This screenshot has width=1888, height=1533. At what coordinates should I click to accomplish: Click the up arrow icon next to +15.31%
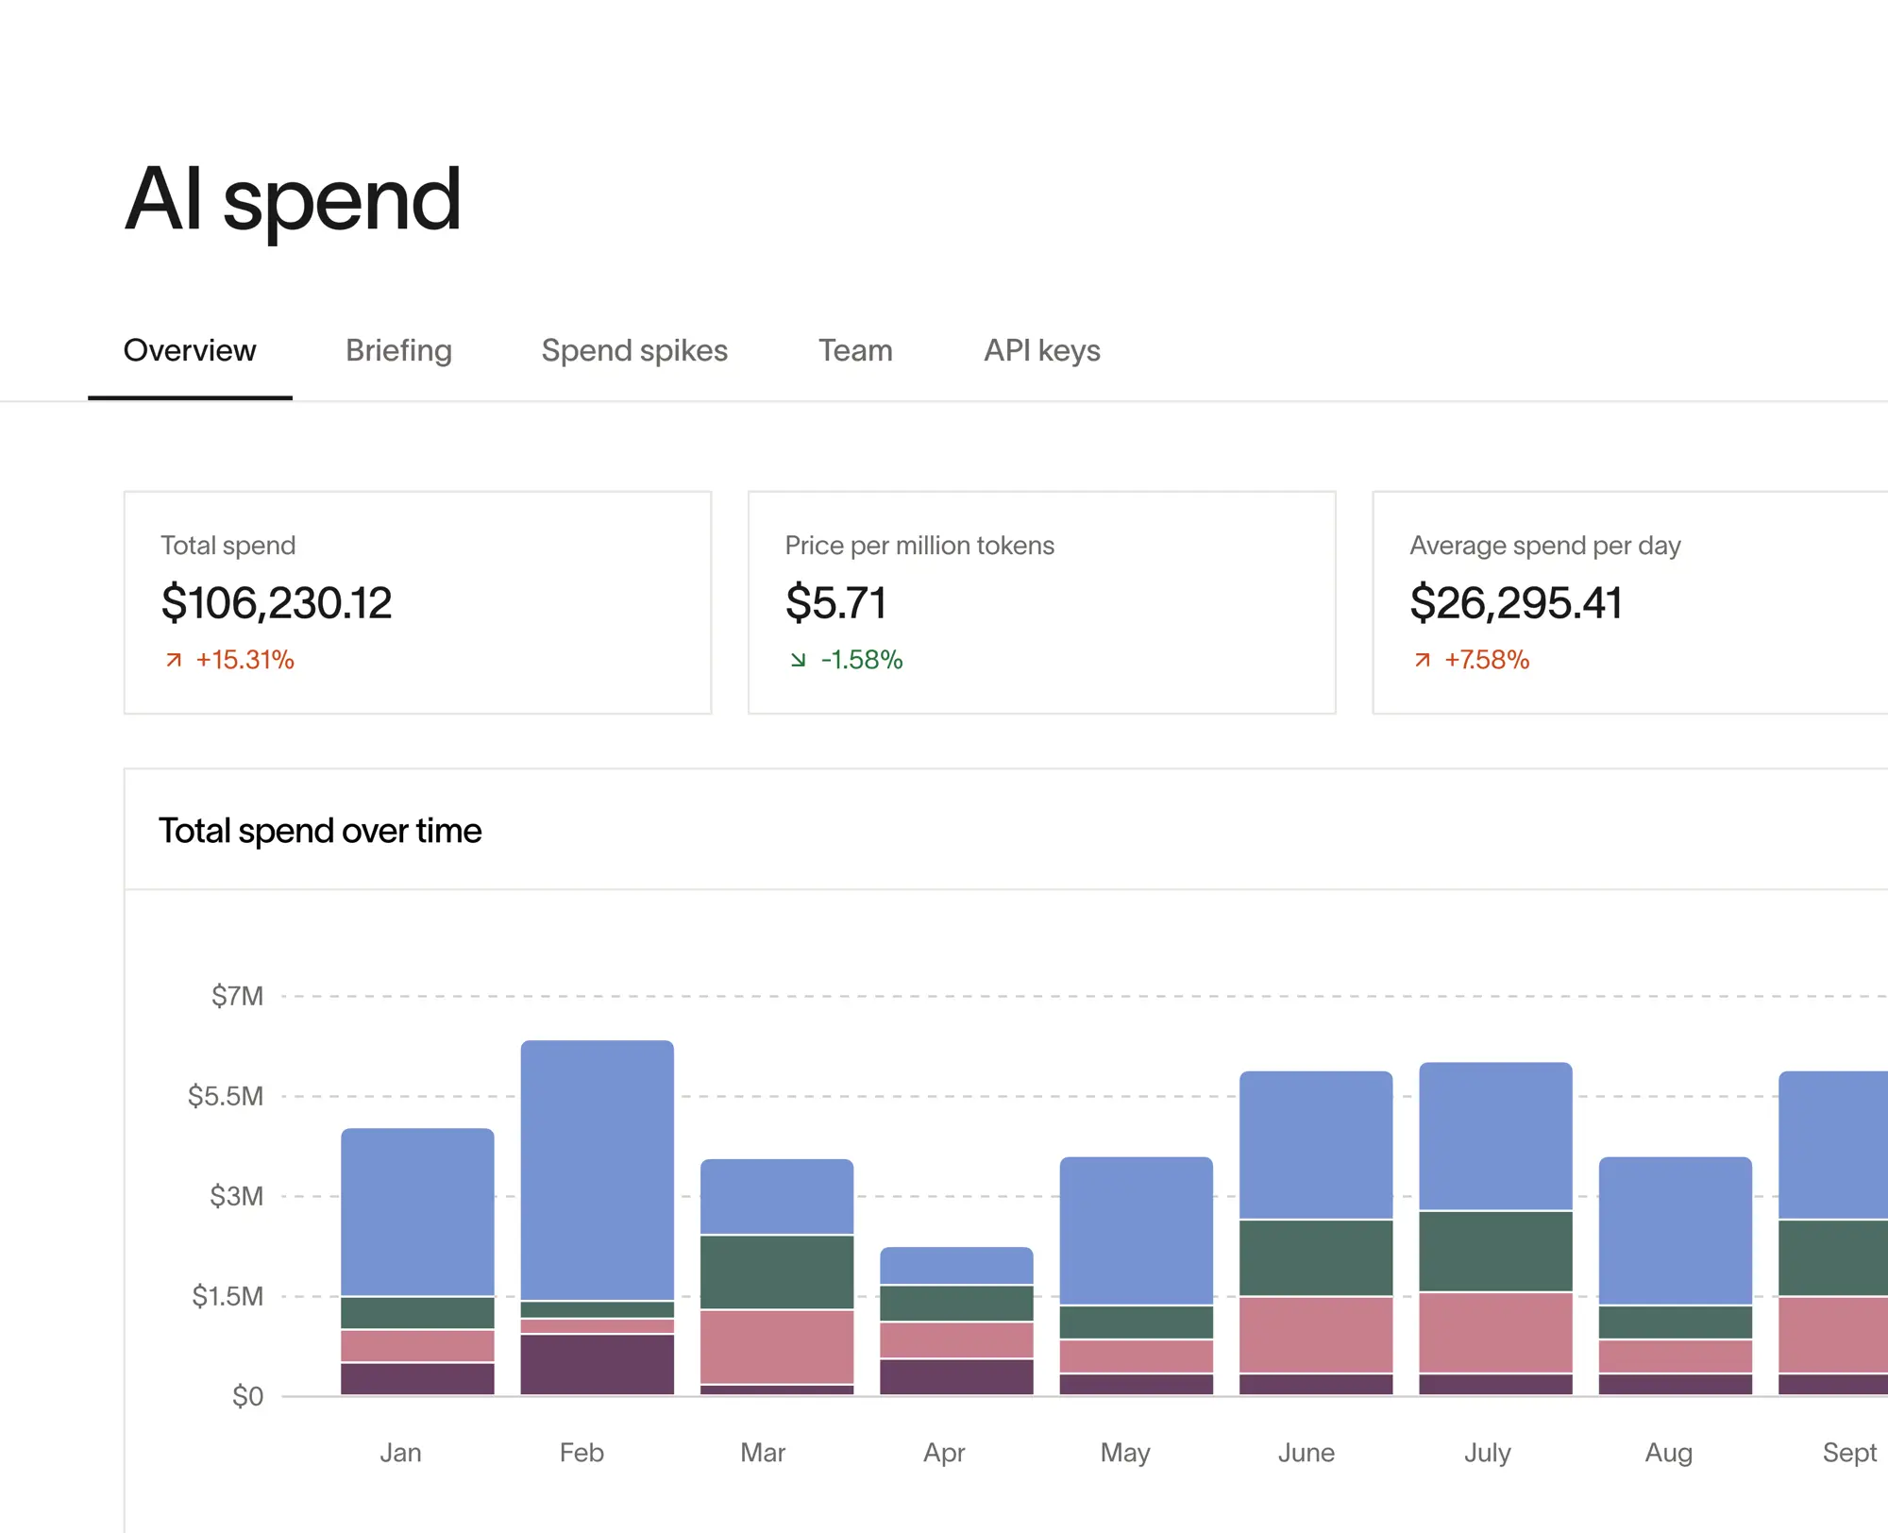coord(174,660)
